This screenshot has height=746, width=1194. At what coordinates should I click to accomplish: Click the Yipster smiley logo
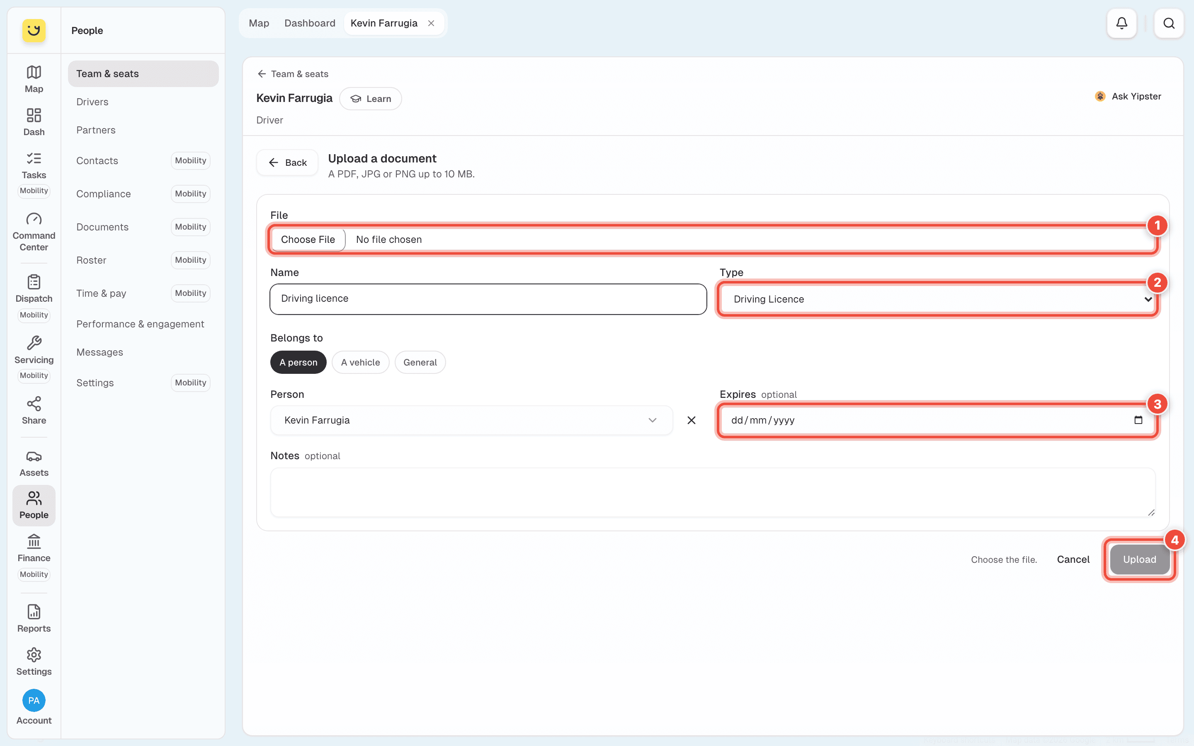[34, 31]
